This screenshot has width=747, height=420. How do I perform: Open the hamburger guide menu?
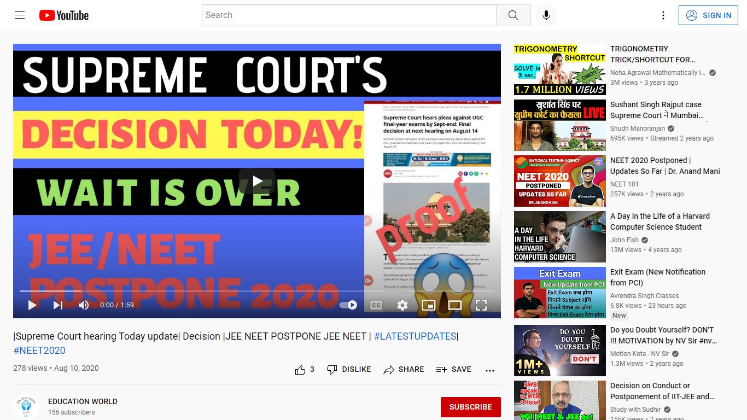pyautogui.click(x=20, y=15)
